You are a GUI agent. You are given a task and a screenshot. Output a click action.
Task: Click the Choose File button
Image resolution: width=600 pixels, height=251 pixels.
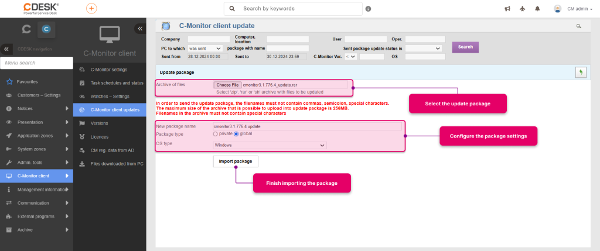point(227,85)
